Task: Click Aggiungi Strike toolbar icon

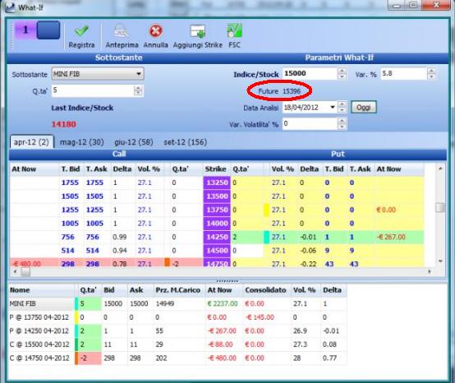Action: click(198, 31)
